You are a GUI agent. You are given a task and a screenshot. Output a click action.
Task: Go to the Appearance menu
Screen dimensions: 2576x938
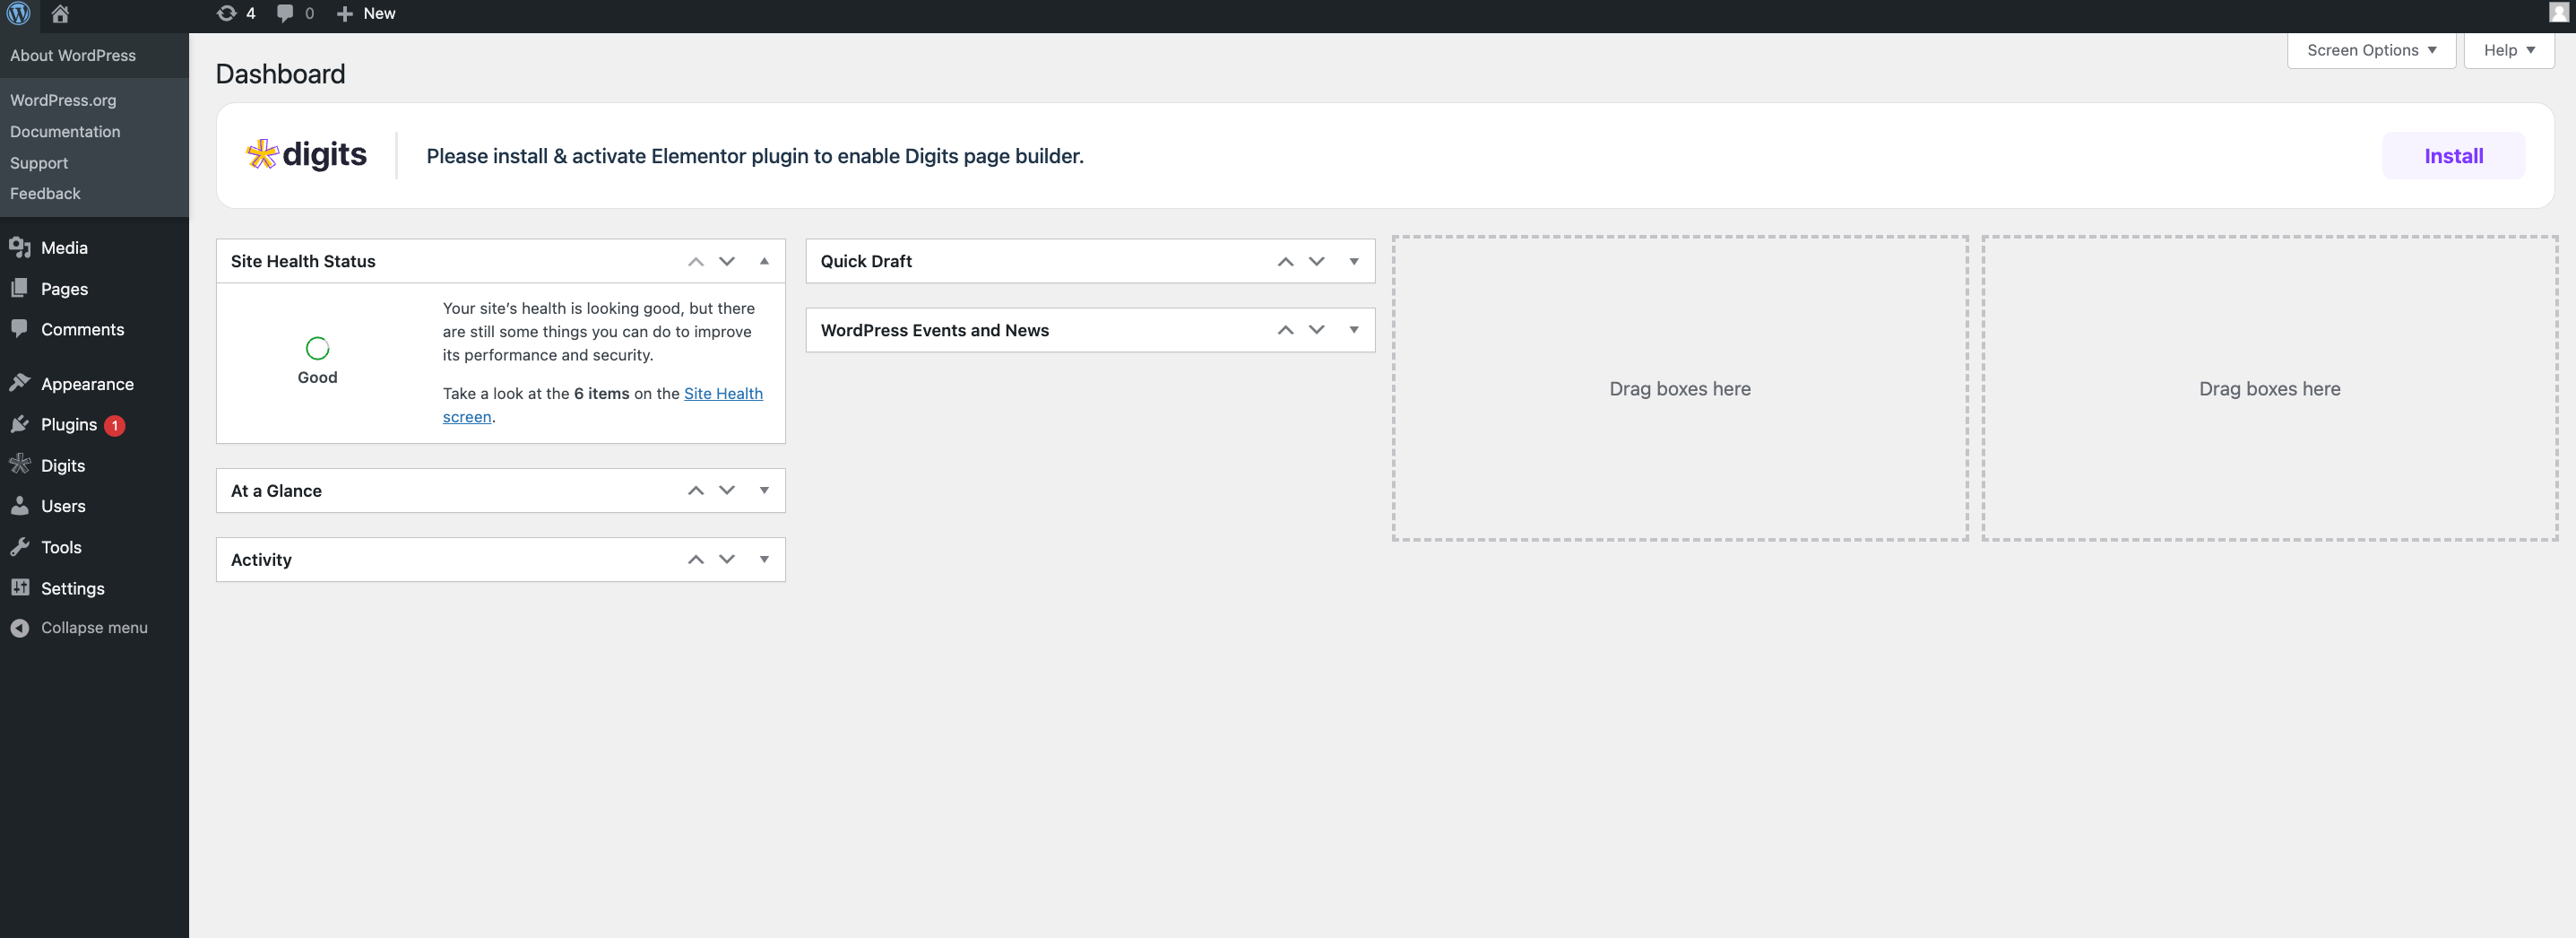coord(87,384)
